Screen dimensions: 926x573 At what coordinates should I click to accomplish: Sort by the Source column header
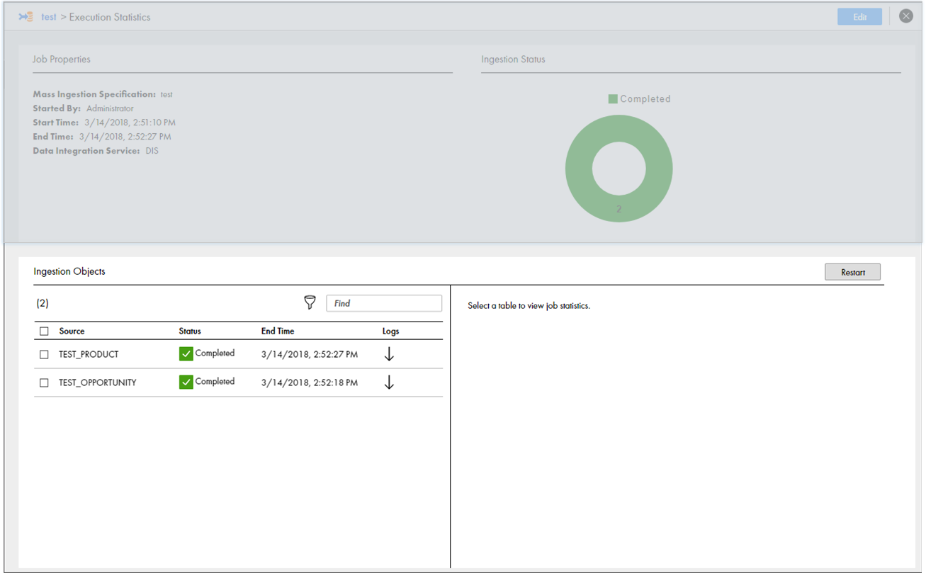click(72, 331)
